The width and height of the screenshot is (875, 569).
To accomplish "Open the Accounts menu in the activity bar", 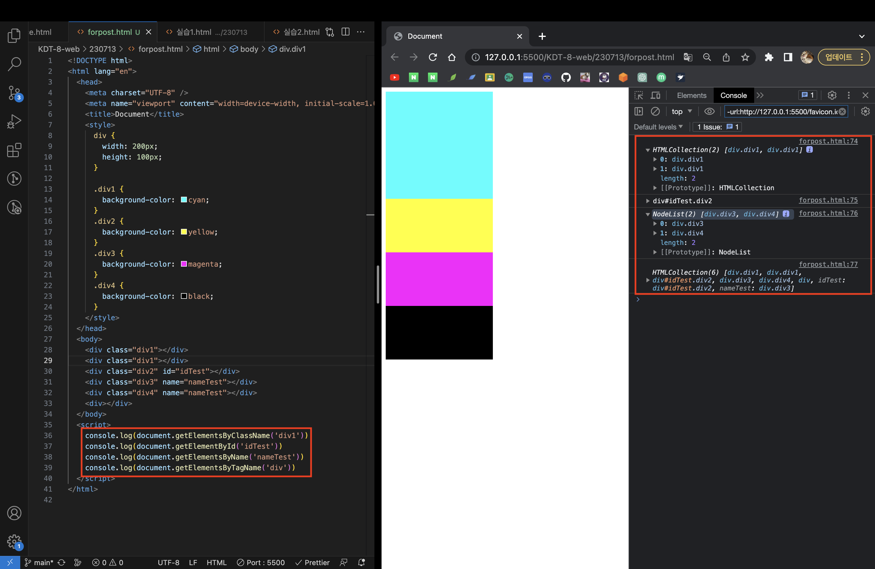I will (x=14, y=513).
